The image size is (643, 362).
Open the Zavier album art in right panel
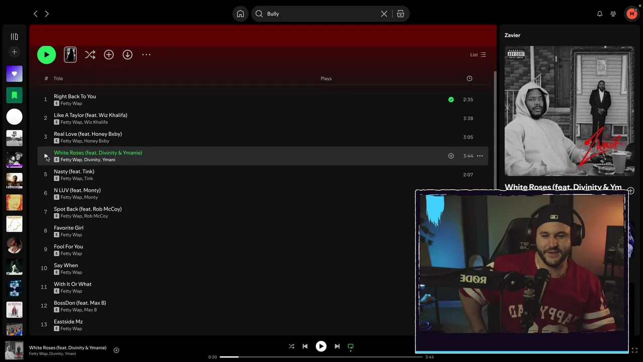(x=569, y=111)
